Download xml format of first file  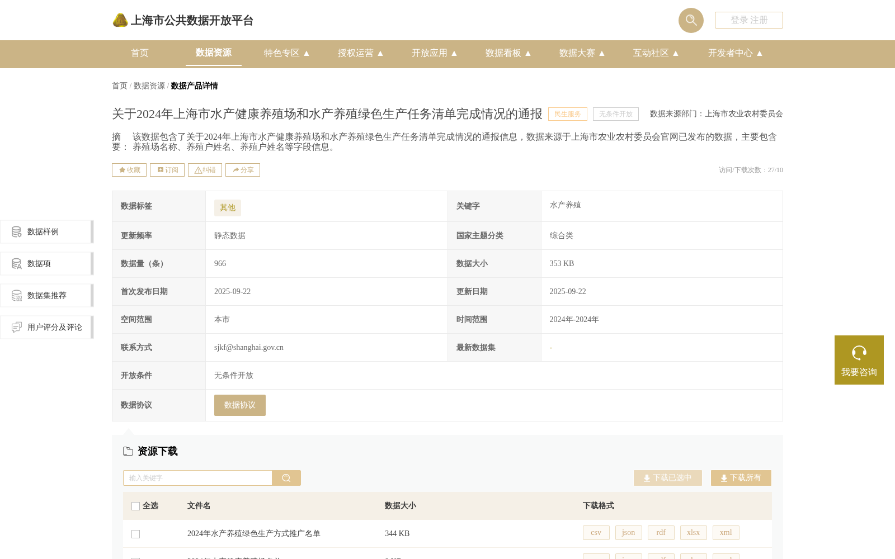[x=726, y=533]
